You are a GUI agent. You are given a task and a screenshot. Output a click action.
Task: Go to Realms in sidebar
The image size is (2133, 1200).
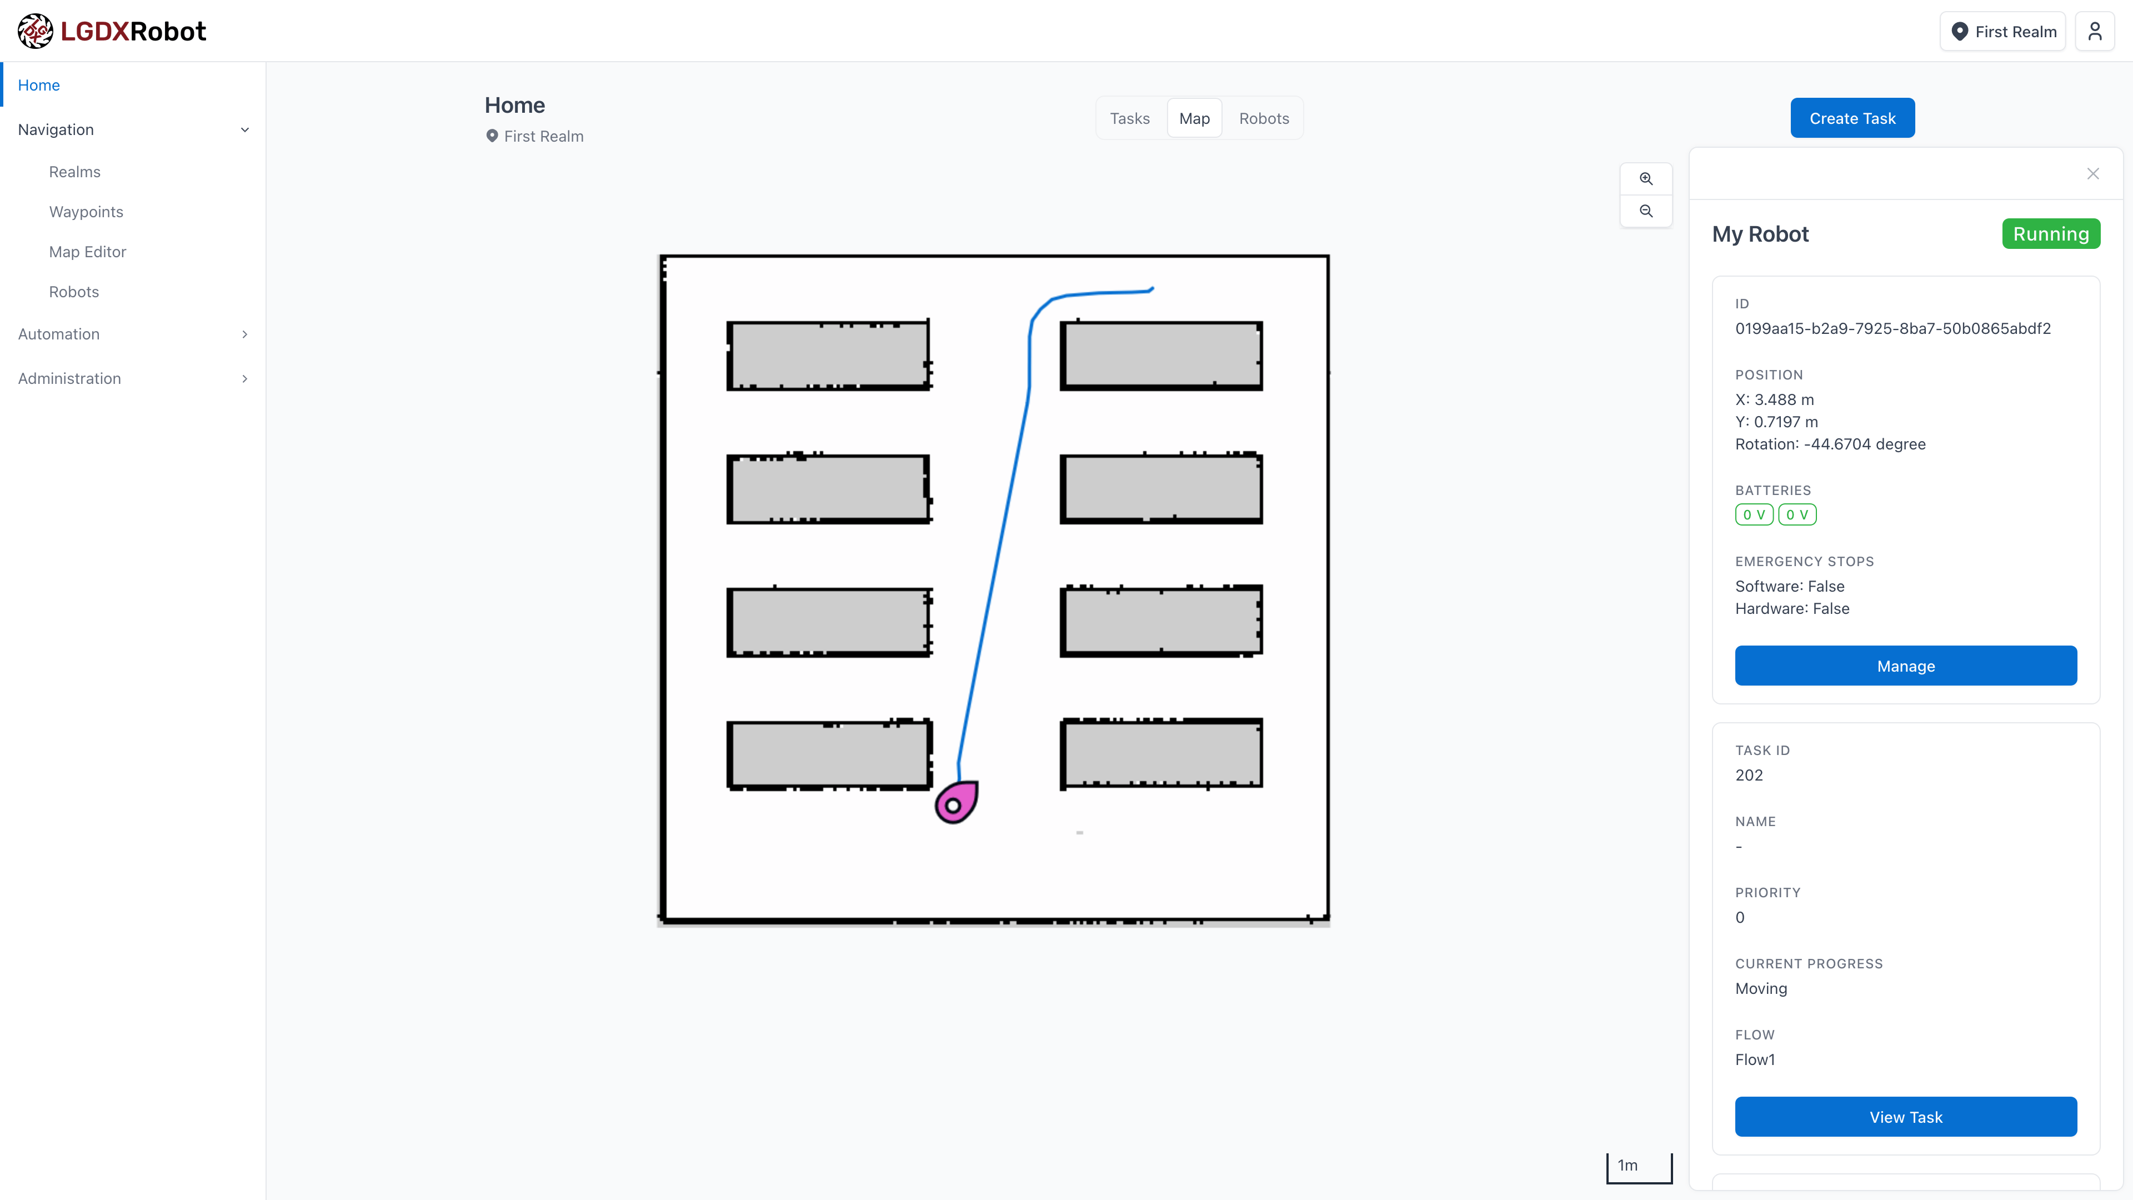click(74, 172)
